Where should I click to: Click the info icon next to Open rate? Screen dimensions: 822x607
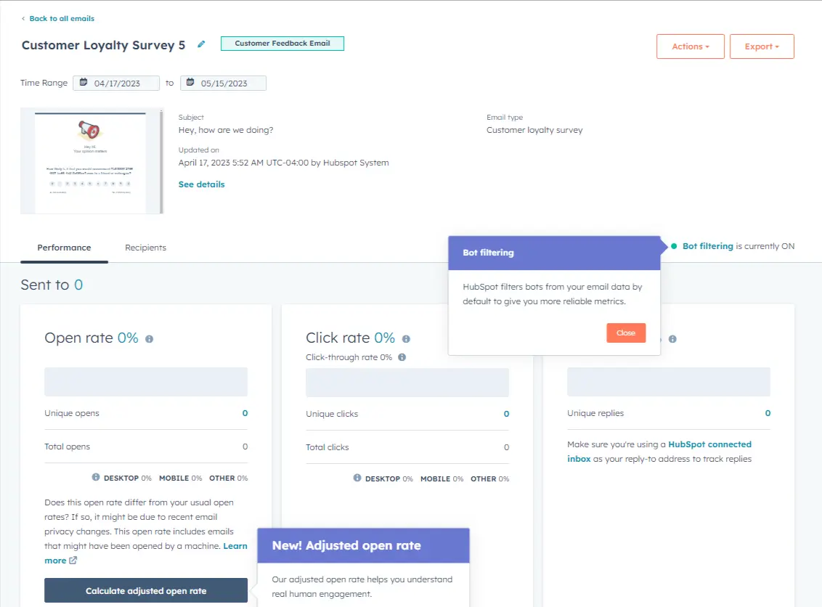point(149,339)
